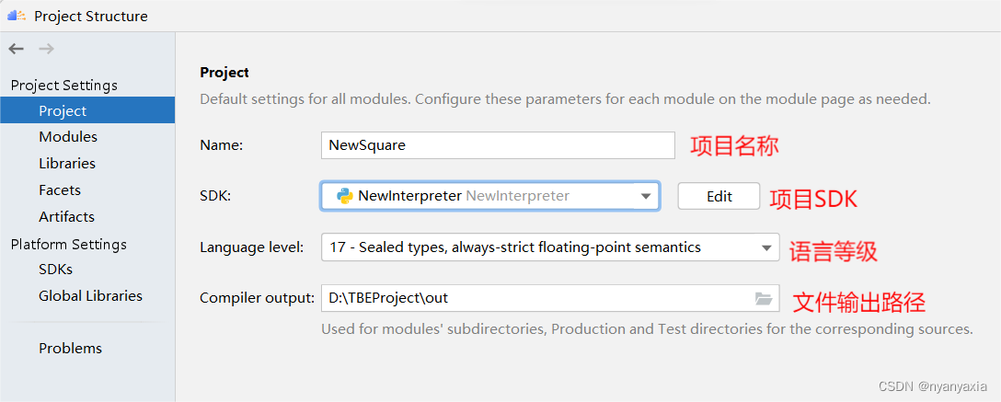This screenshot has width=1001, height=402.
Task: Click the Name field containing NewSquare
Action: click(497, 144)
